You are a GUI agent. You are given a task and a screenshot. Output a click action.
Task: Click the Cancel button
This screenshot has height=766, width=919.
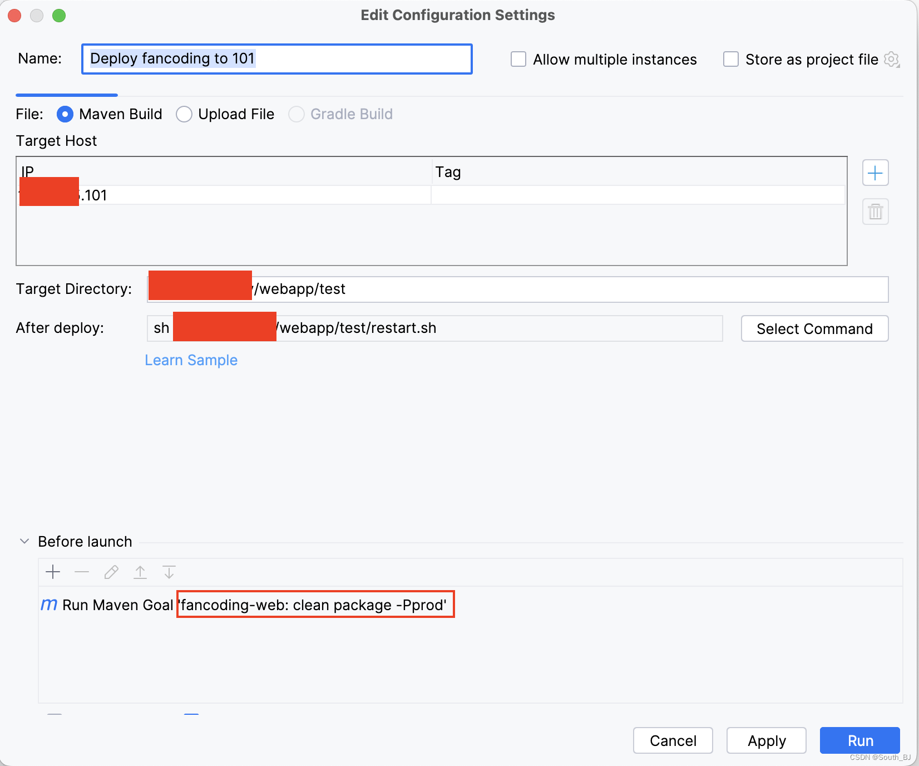click(673, 740)
